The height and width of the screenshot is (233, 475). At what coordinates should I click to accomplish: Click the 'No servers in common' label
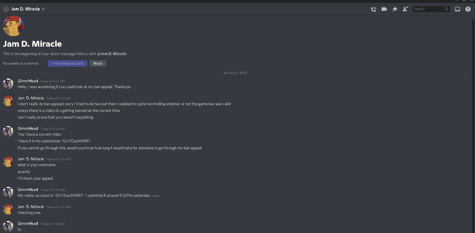tap(20, 63)
